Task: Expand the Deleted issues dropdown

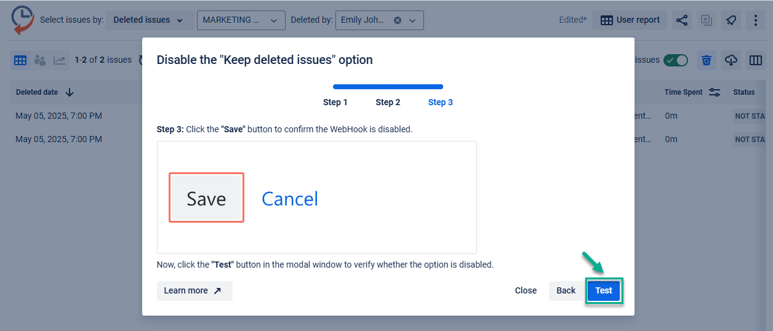Action: pos(148,20)
